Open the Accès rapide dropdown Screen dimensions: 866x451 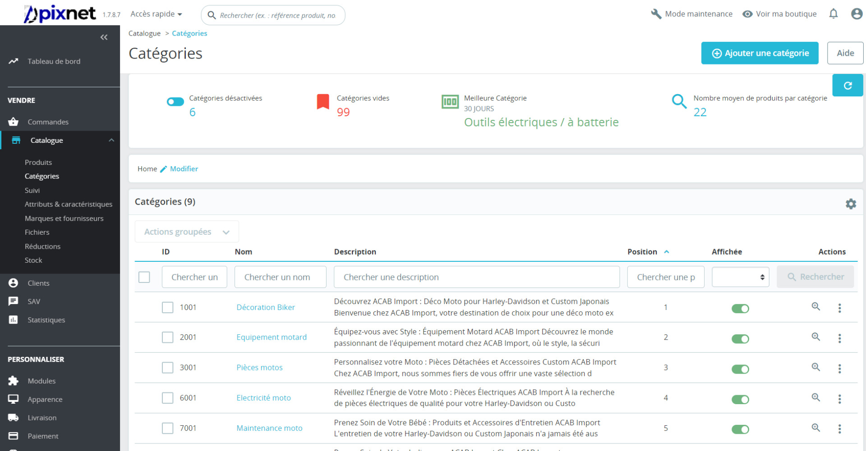pyautogui.click(x=156, y=14)
